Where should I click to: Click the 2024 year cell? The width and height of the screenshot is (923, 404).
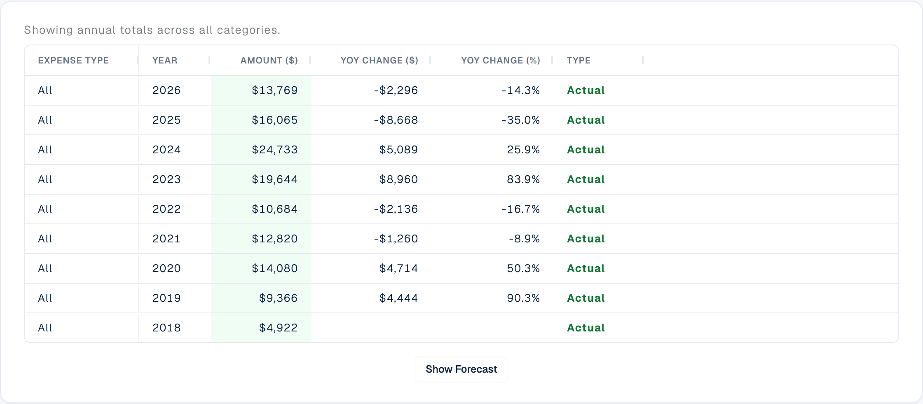(x=175, y=150)
